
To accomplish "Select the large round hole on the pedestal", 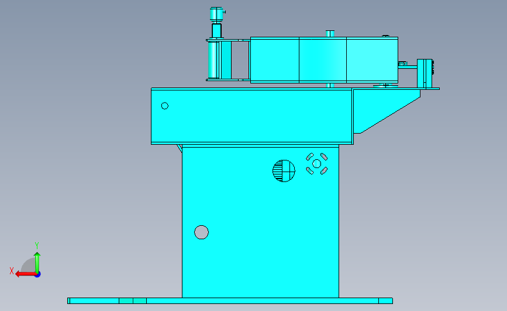I will tap(201, 232).
